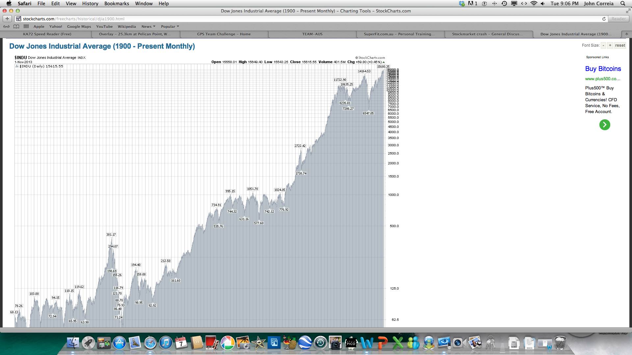Click the font size reset button
The image size is (632, 355).
tap(620, 45)
